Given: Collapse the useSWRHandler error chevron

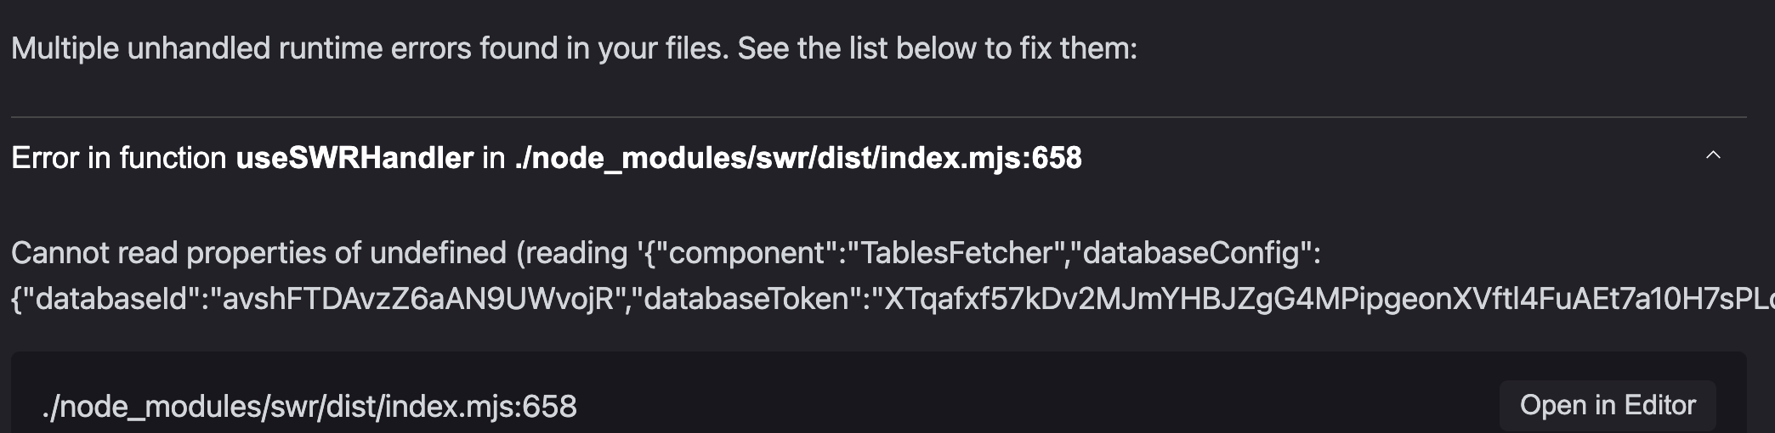Looking at the screenshot, I should coord(1713,156).
